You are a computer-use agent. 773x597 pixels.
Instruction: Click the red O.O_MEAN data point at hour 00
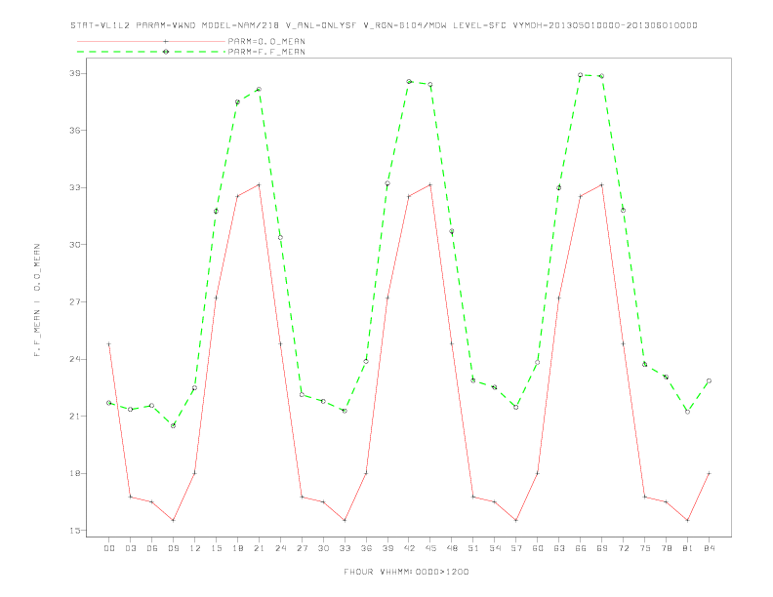109,343
